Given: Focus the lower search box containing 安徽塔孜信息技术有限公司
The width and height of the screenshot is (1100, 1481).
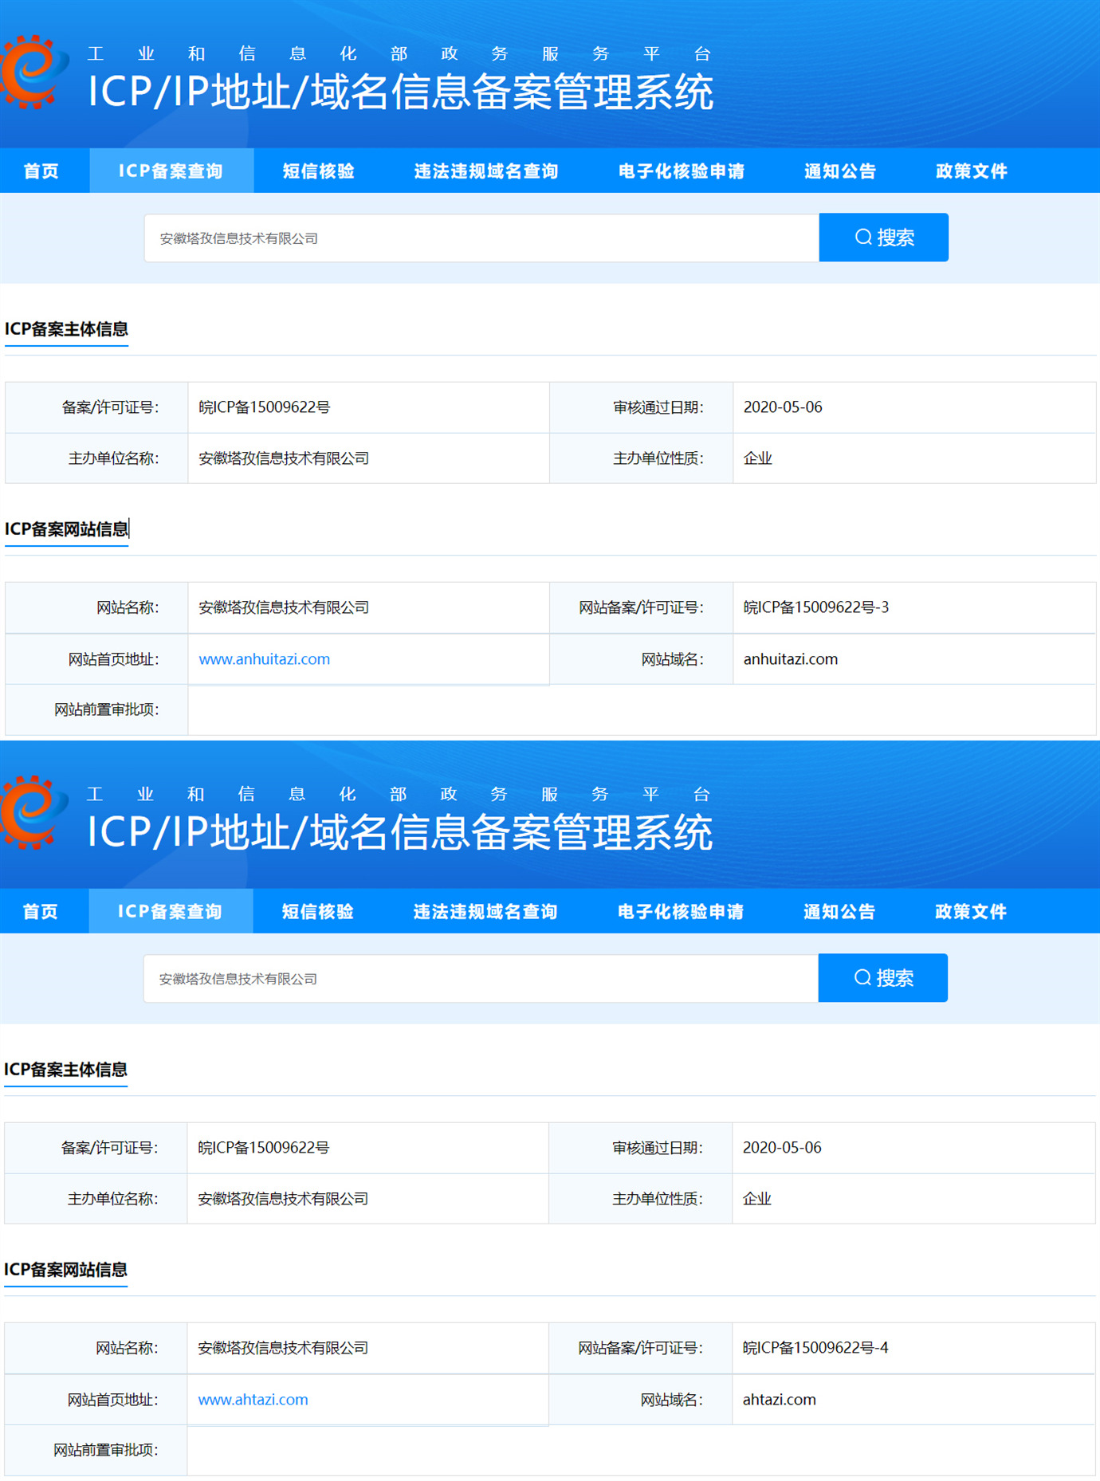Looking at the screenshot, I should pos(480,979).
